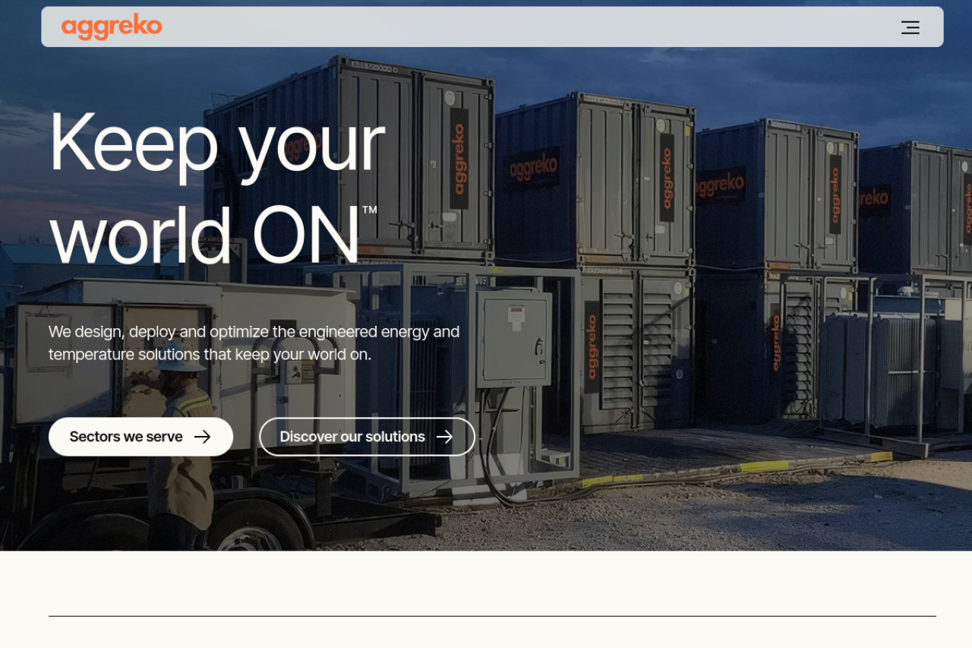The width and height of the screenshot is (972, 648).
Task: Click the horizontal divider line below the hero
Action: pyautogui.click(x=492, y=616)
